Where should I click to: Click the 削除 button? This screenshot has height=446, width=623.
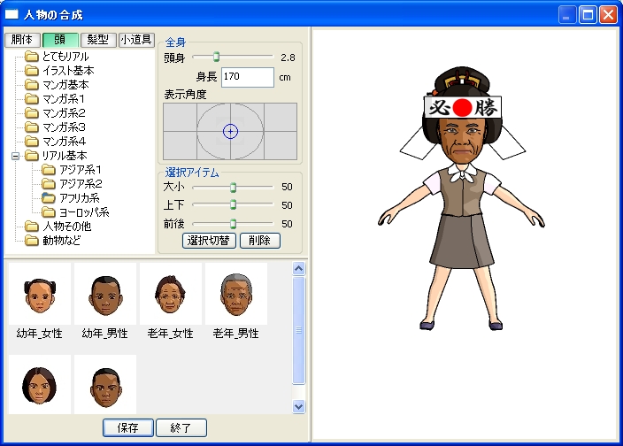pos(260,241)
